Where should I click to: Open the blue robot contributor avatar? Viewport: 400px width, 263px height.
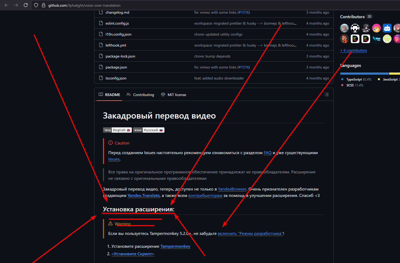pos(387,28)
